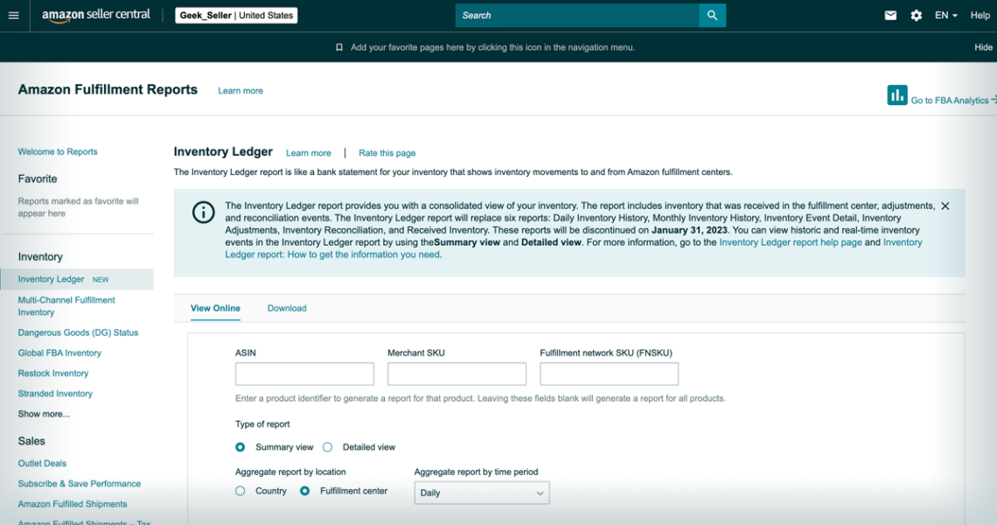The height and width of the screenshot is (525, 997).
Task: Select the Summary view radio button
Action: 240,446
